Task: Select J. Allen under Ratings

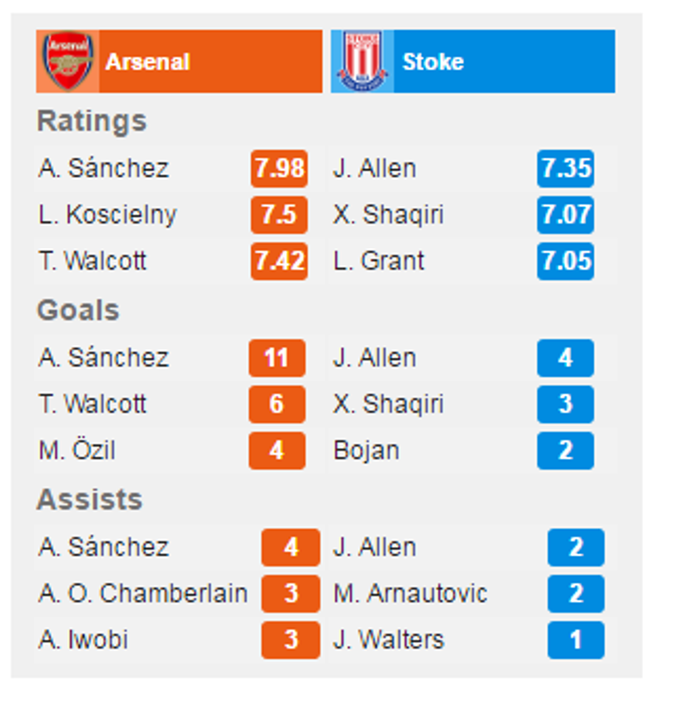Action: pos(374,169)
